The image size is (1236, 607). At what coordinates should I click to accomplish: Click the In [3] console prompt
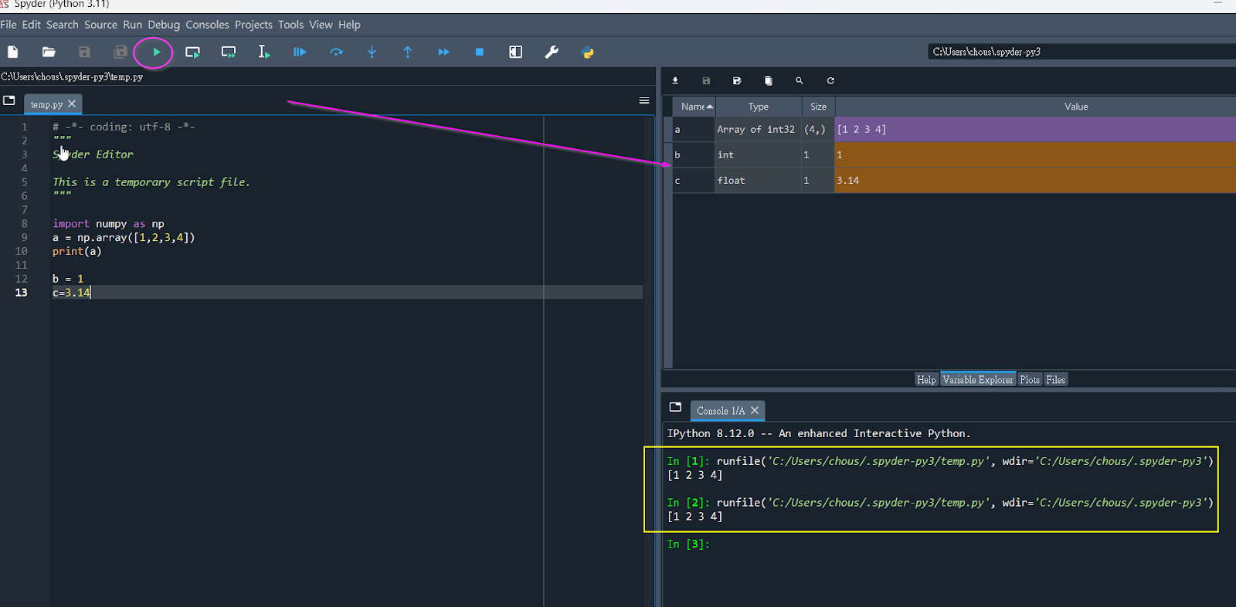pyautogui.click(x=688, y=544)
